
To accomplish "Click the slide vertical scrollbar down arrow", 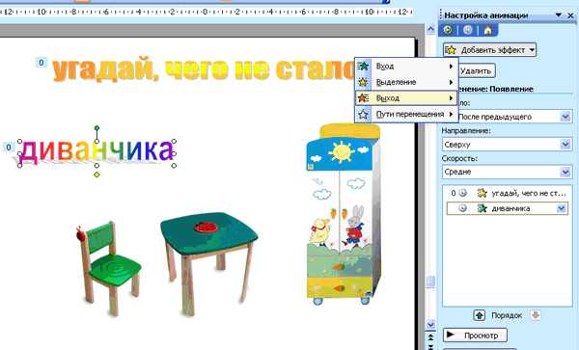I will click(x=430, y=325).
